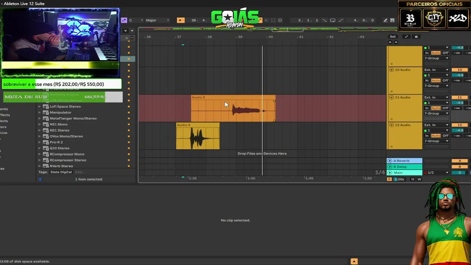Toggle B Delay return activator
Screen dimensions: 471x265
[x=460, y=167]
